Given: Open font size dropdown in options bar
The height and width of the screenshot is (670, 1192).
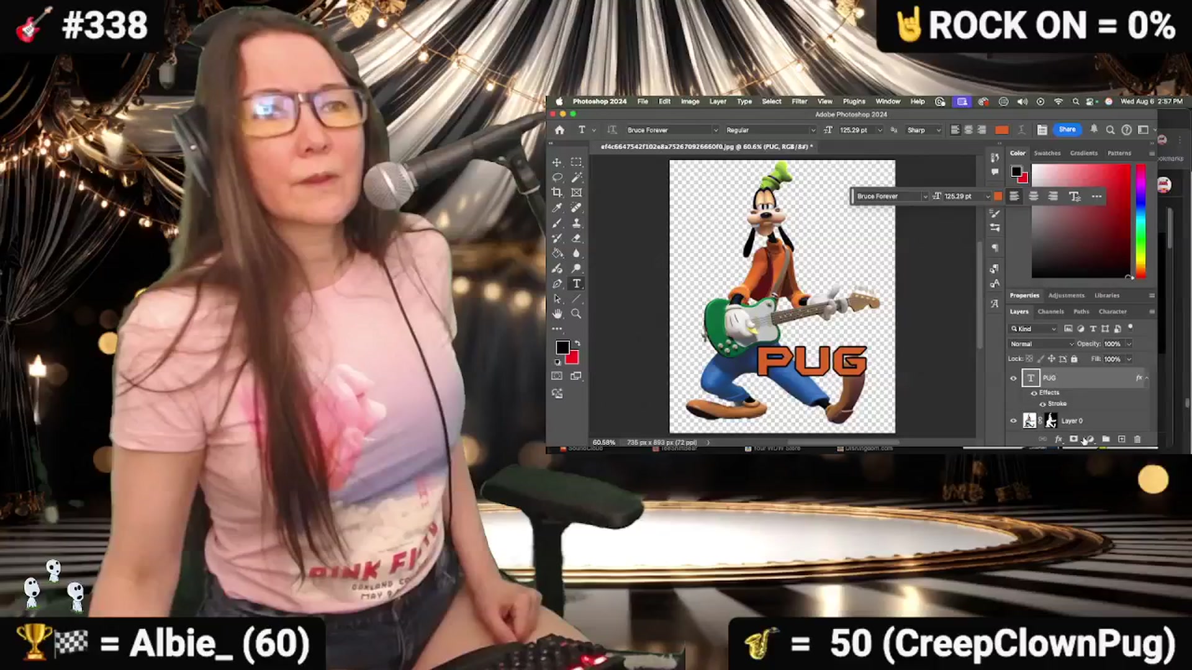Looking at the screenshot, I should [879, 130].
